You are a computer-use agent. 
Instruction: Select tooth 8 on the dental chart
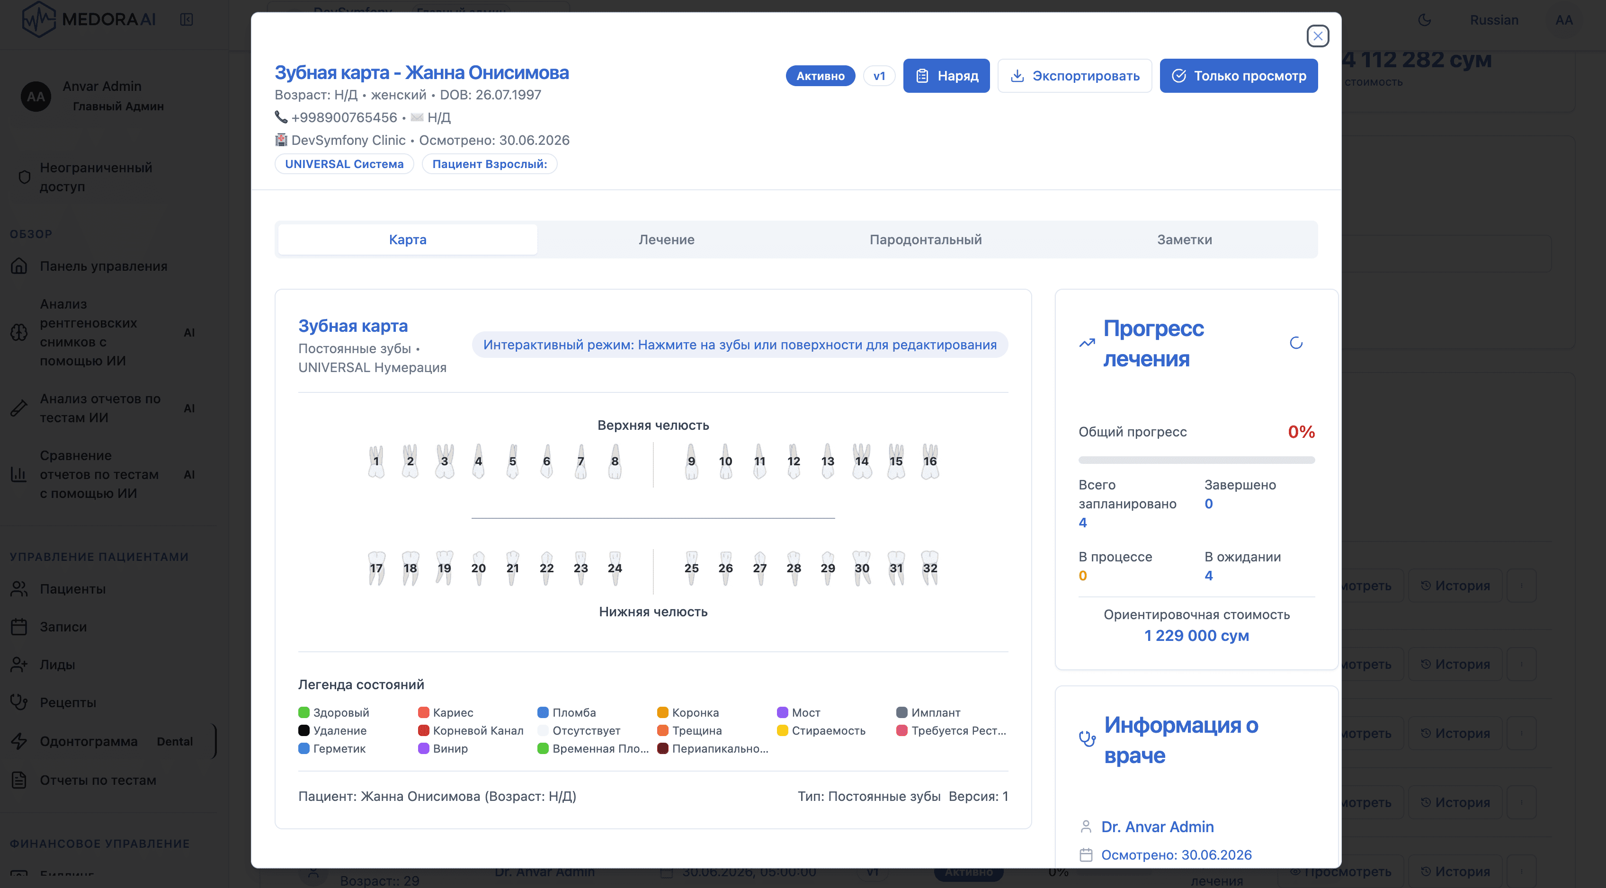click(615, 461)
